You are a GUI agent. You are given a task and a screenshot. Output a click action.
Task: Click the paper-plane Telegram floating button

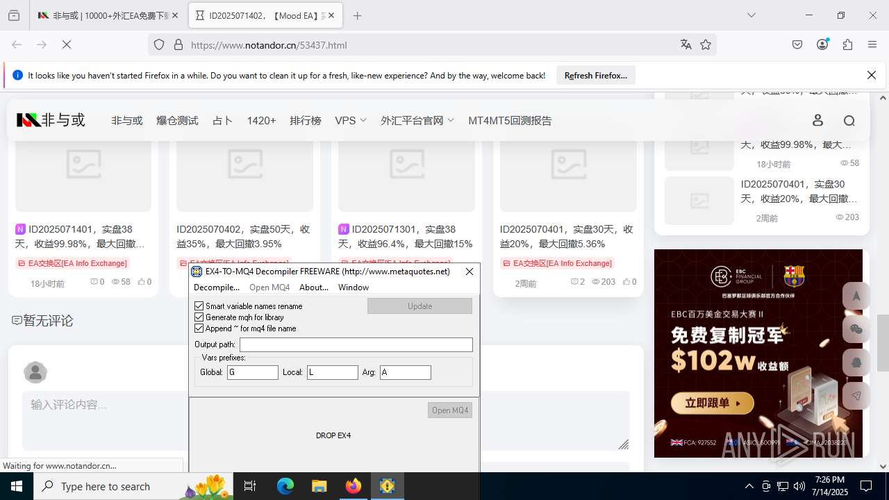click(856, 396)
